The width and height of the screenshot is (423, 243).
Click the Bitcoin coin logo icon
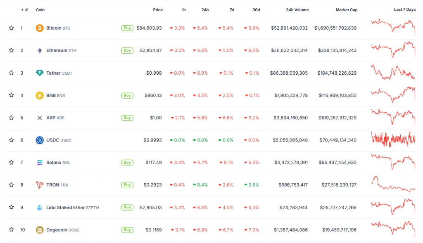[x=40, y=28]
